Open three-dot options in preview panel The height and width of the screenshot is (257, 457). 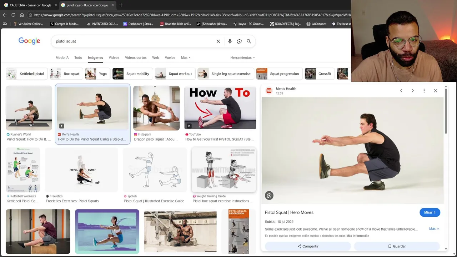(x=424, y=91)
